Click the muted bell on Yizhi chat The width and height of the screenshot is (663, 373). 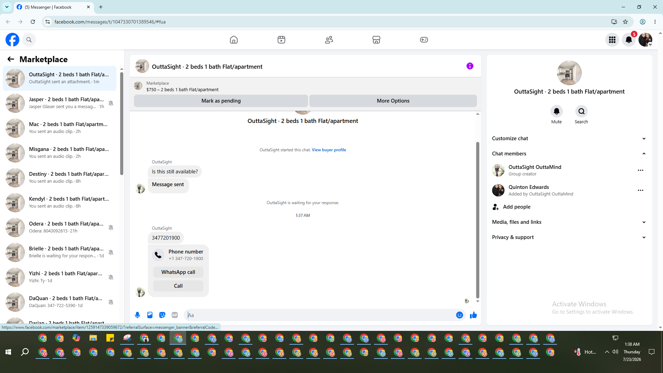tap(111, 277)
